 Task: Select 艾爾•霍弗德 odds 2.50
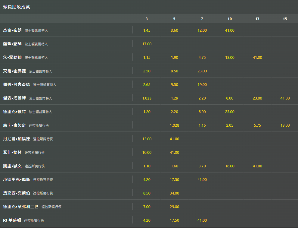click(x=147, y=71)
